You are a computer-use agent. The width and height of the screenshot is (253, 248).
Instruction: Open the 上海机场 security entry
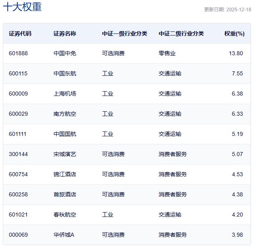coord(65,94)
